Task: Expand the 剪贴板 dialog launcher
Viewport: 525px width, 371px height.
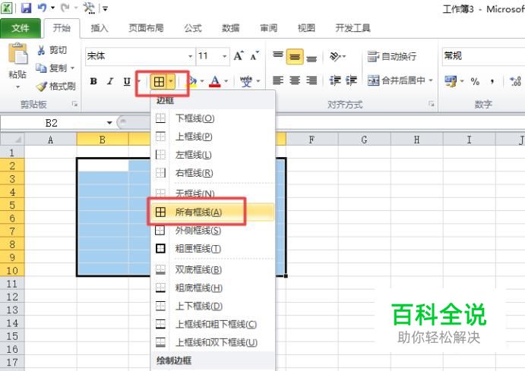Action: coord(74,104)
